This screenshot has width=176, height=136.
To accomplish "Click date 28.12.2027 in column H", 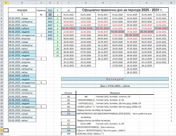I will coord(103,59).
